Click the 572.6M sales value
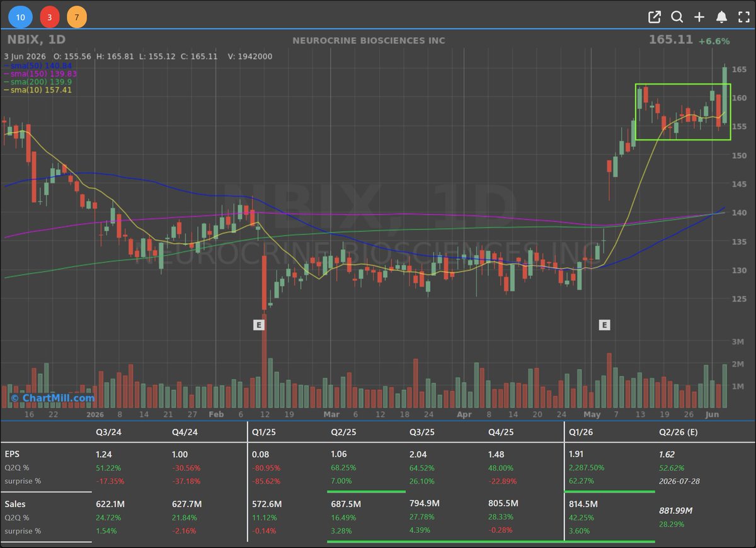The height and width of the screenshot is (548, 756). pos(267,504)
